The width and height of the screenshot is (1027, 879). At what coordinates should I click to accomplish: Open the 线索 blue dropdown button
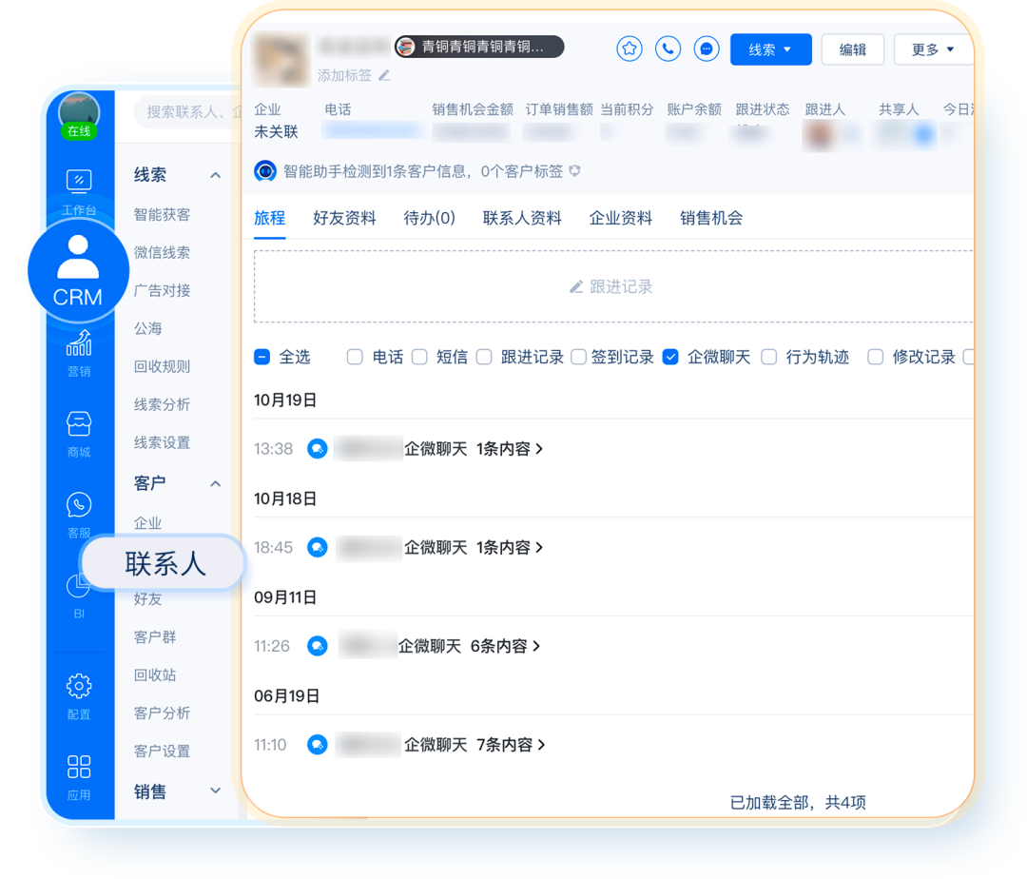[x=771, y=49]
